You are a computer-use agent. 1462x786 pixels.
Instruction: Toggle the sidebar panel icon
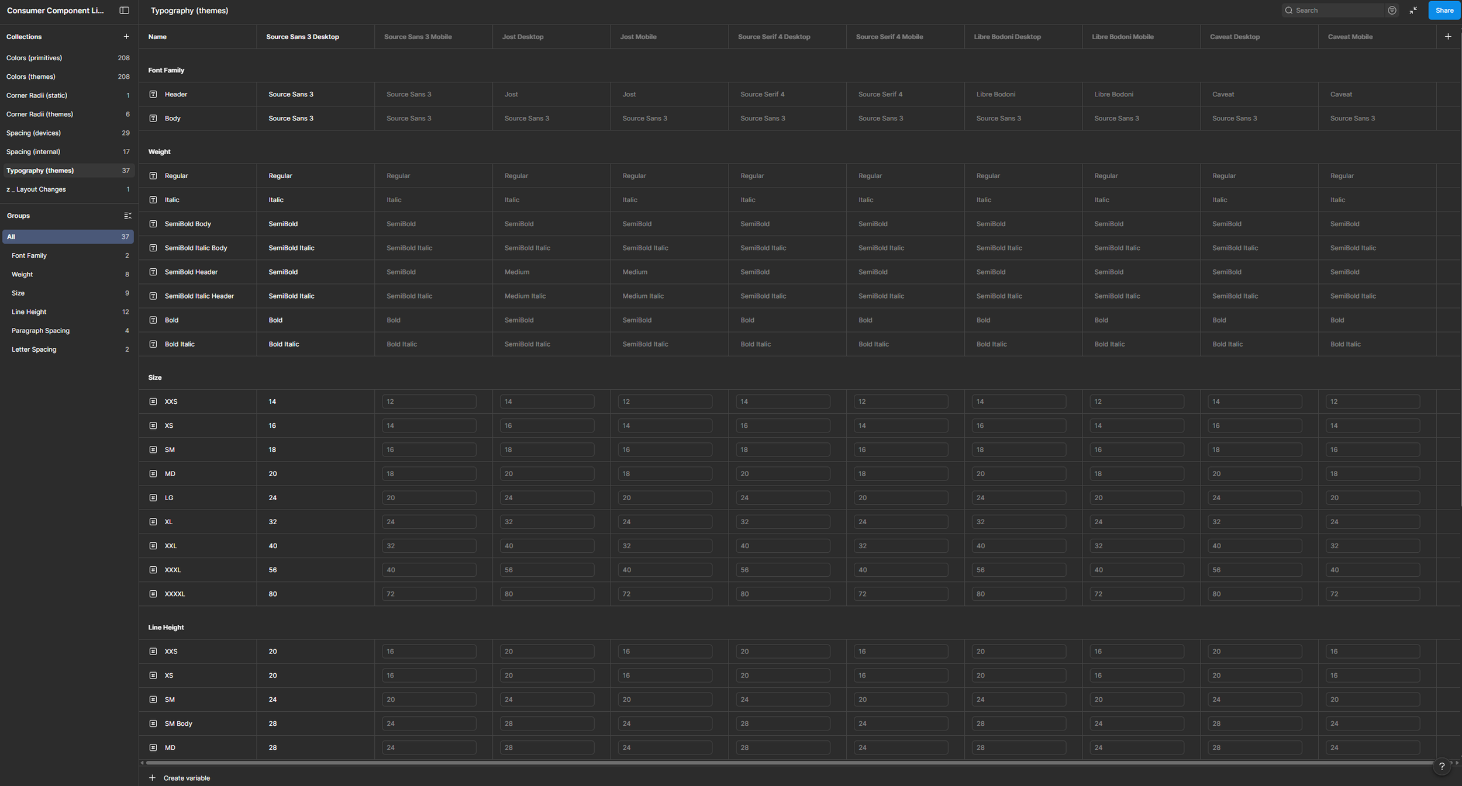tap(124, 11)
